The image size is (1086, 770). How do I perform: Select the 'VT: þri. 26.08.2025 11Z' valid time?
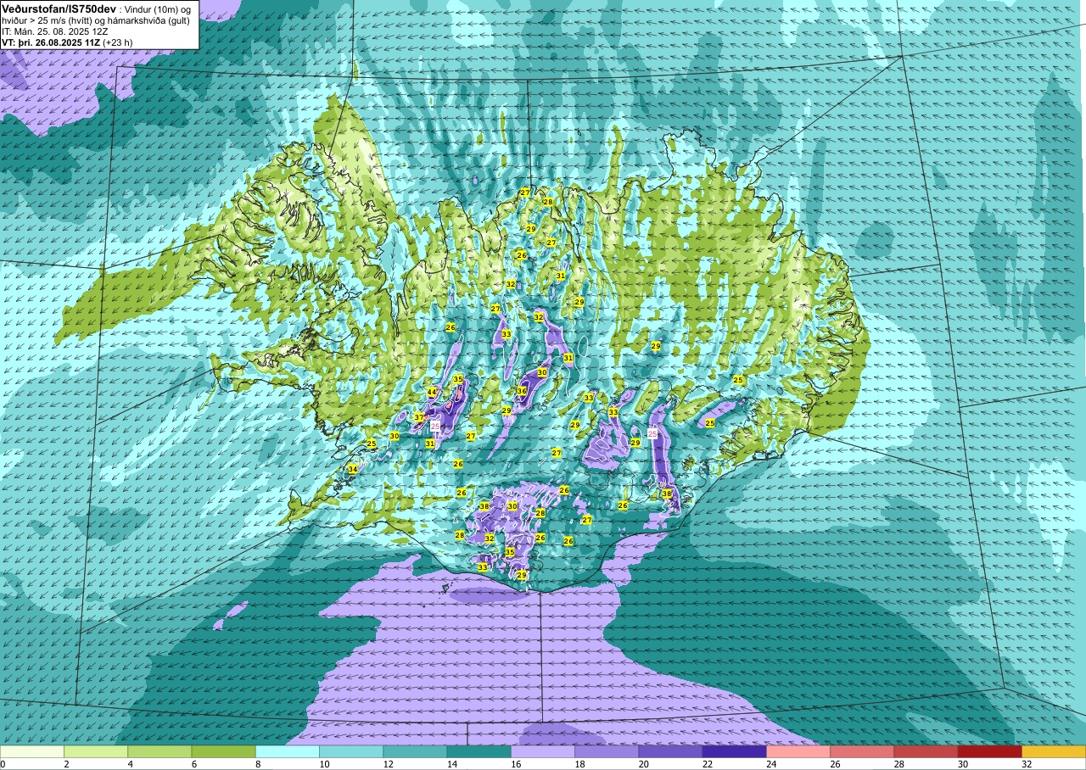[50, 42]
